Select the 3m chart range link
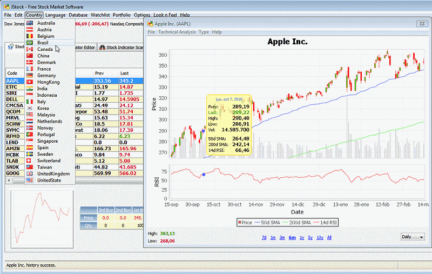Screen dimensions: 432x274 pos(282,237)
